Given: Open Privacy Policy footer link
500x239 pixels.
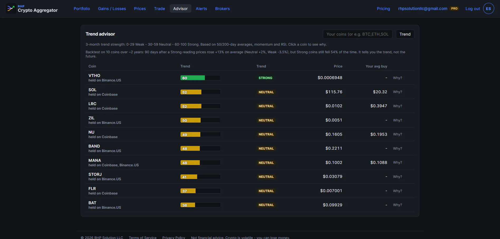Looking at the screenshot, I should point(174,237).
